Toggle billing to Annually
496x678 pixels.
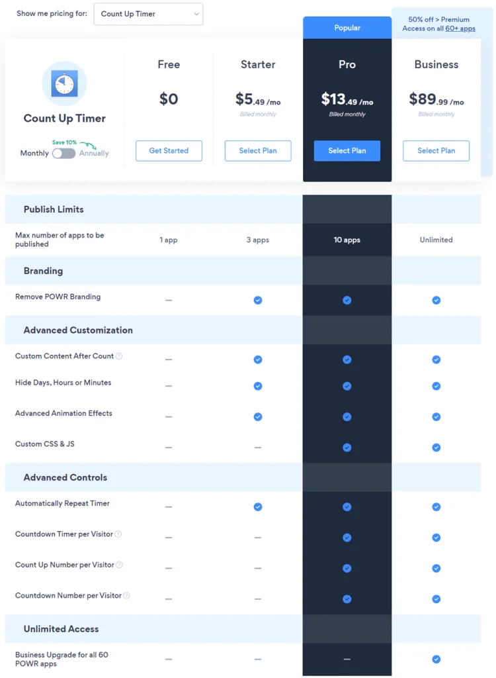[x=65, y=153]
